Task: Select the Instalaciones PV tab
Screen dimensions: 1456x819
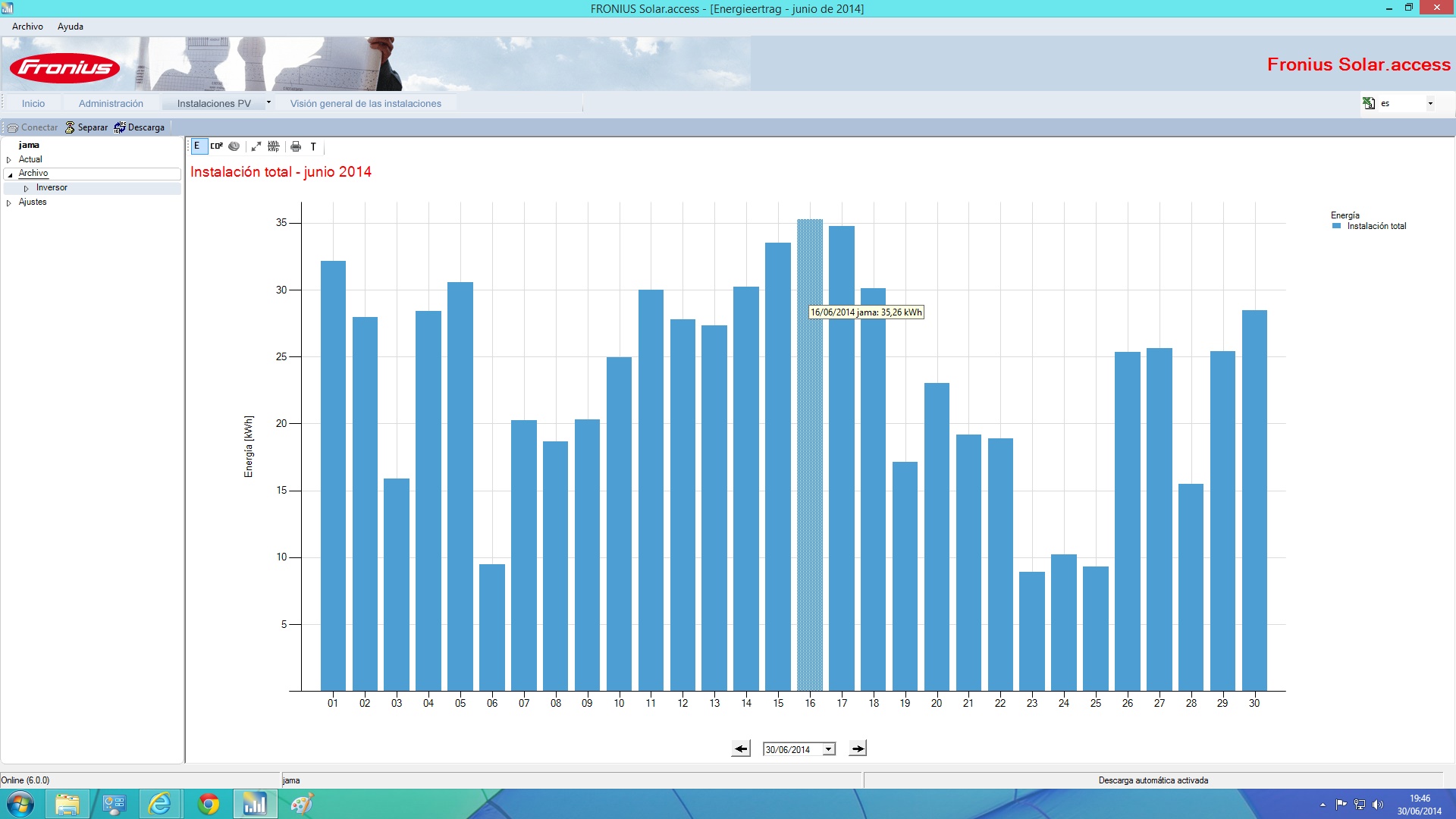Action: [x=214, y=103]
